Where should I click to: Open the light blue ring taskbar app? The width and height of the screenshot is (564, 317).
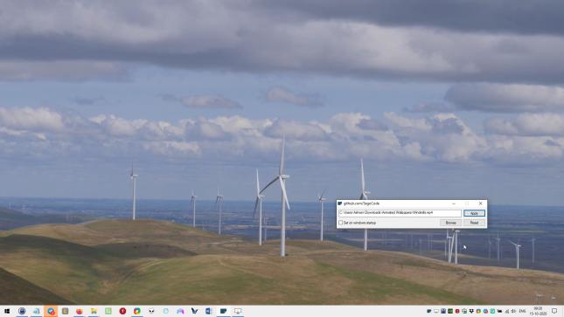[x=166, y=311]
